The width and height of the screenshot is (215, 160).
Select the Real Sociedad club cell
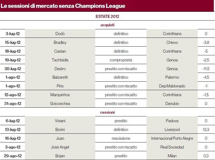[172, 147]
